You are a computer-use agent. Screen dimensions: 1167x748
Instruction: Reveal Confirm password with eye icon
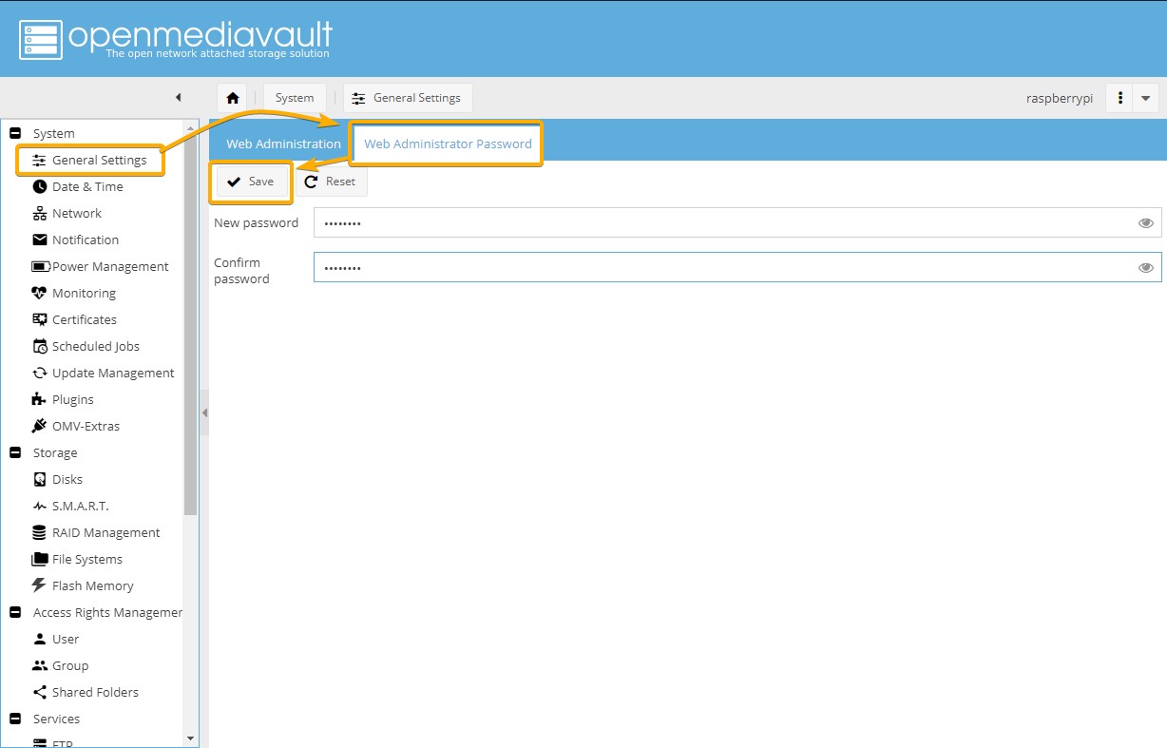[1145, 268]
